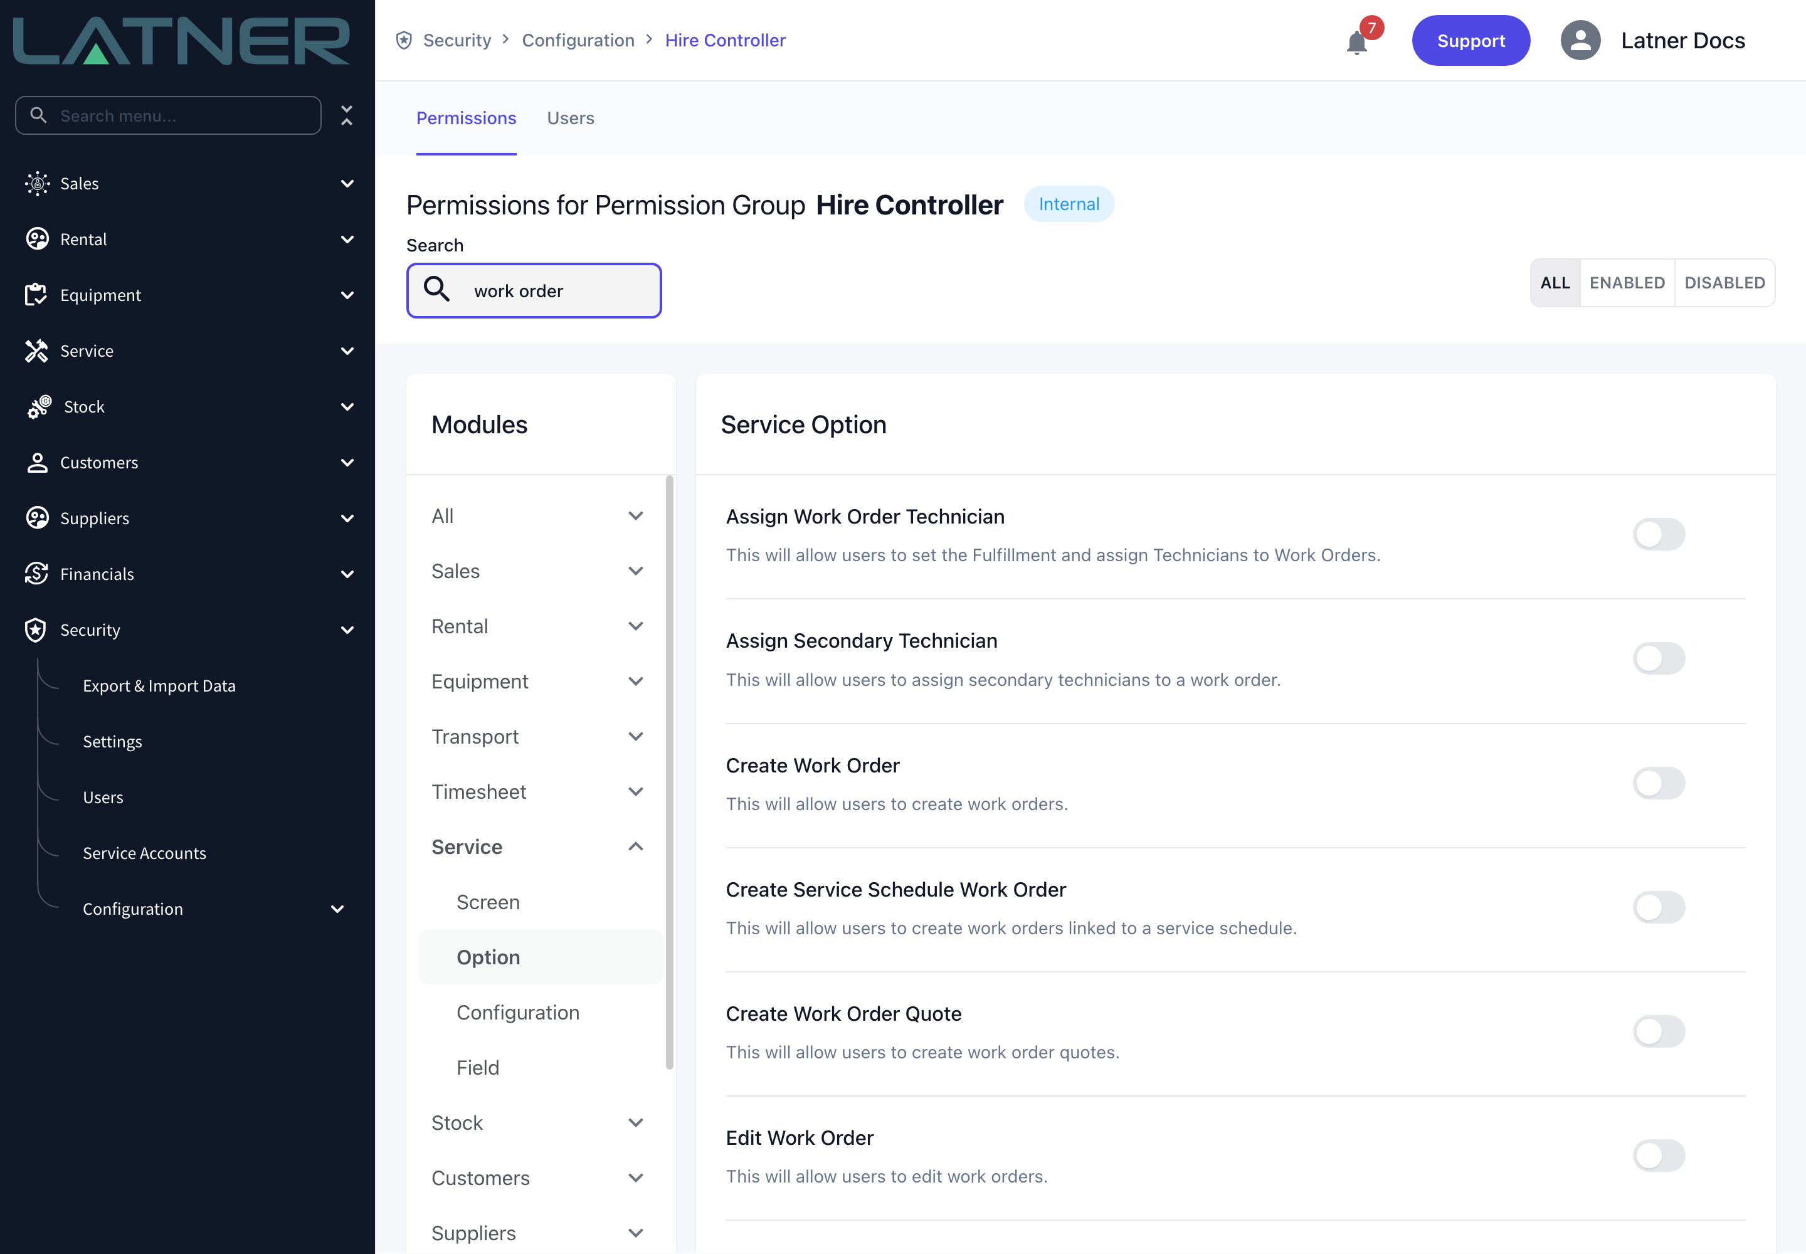The width and height of the screenshot is (1806, 1254).
Task: Switch on Create Work Order Quote
Action: (1659, 1031)
